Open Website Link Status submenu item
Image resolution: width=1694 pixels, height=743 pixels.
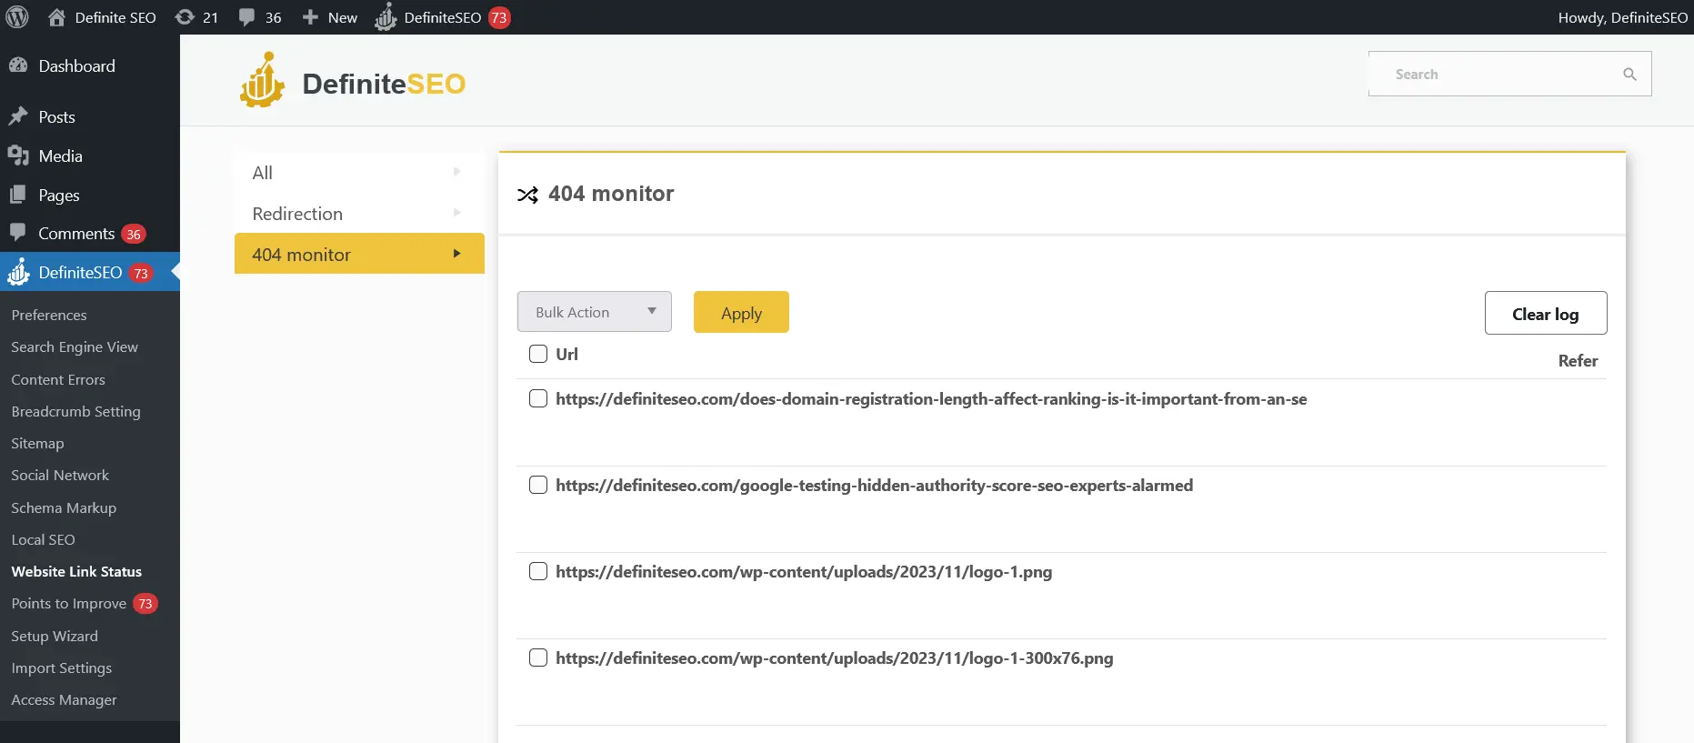(x=76, y=571)
